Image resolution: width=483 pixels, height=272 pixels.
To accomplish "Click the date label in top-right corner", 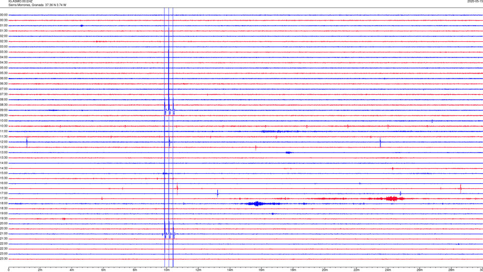I will pyautogui.click(x=475, y=1).
